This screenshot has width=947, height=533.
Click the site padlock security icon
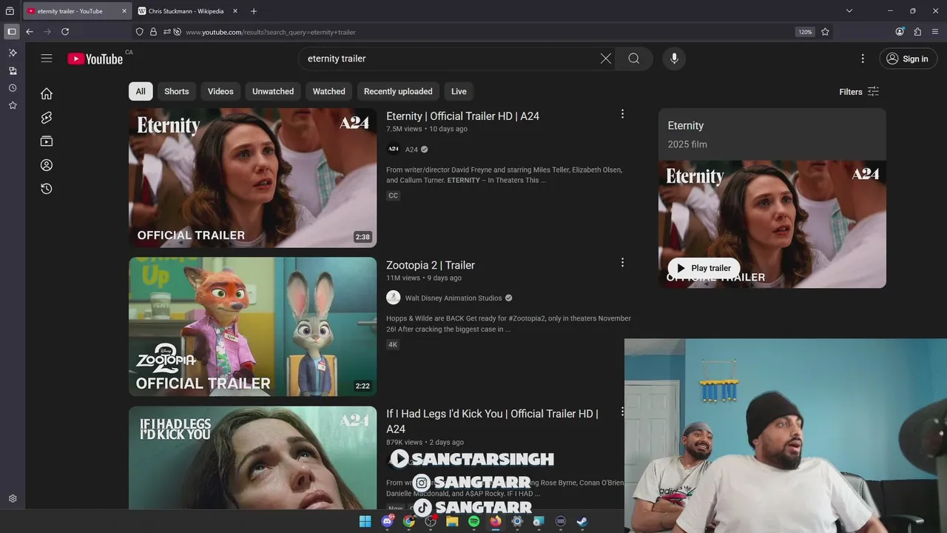[153, 32]
